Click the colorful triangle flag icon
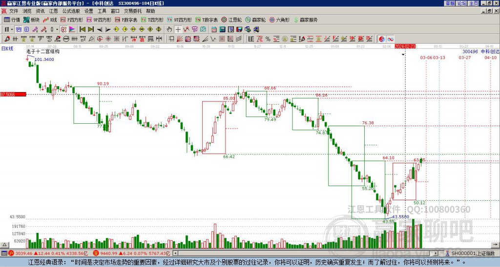The height and width of the screenshot is (267, 500). [72, 30]
